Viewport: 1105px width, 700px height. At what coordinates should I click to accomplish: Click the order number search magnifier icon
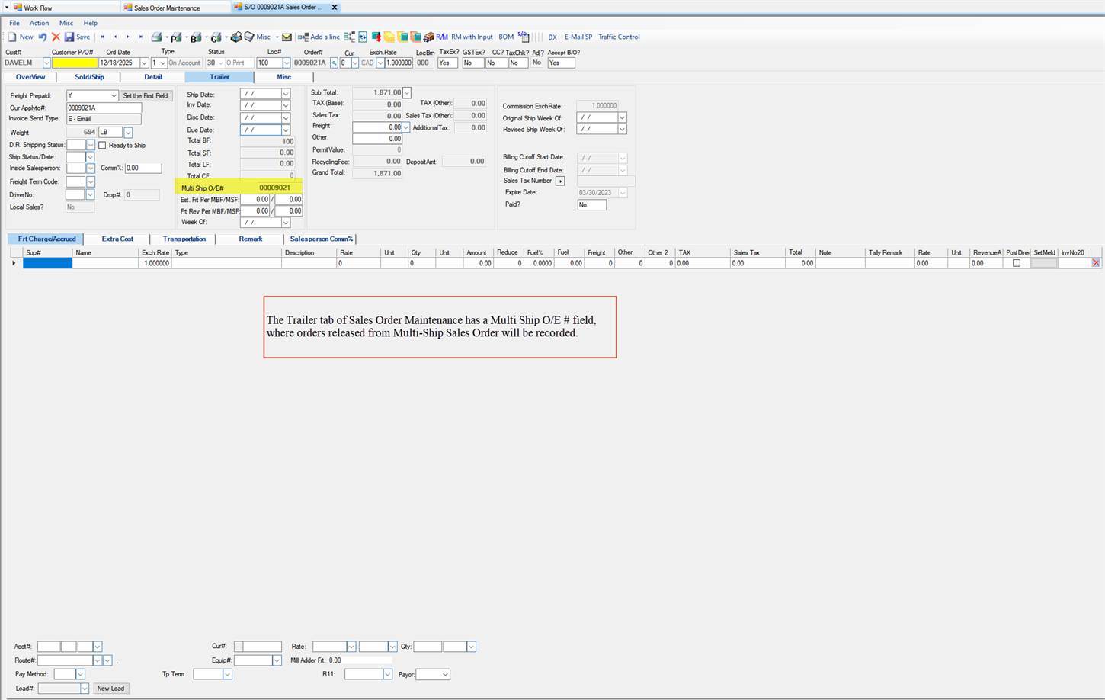pyautogui.click(x=334, y=63)
